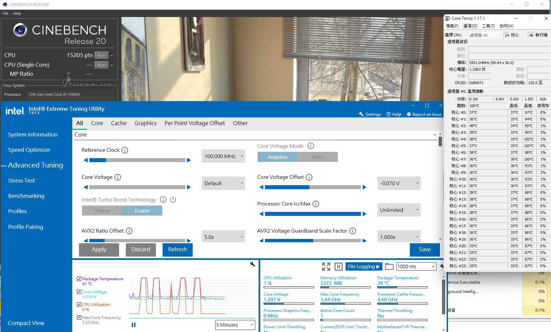Open 1000 ms logging interval dropdown
This screenshot has height=332, width=551.
(x=417, y=266)
